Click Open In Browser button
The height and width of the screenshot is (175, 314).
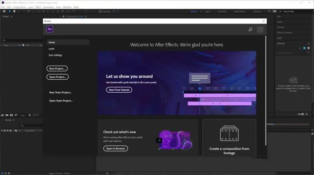pos(116,148)
